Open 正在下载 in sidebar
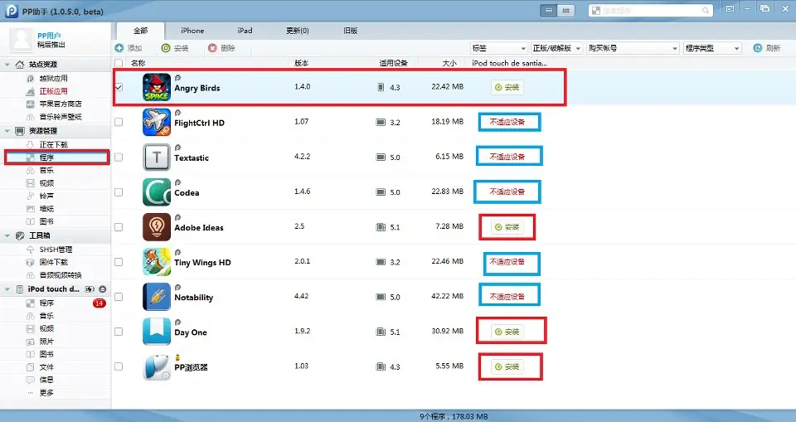Viewport: 796px width, 422px height. [x=53, y=144]
